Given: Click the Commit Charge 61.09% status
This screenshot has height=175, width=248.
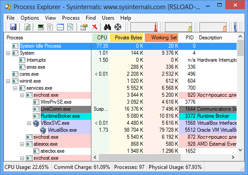Looking at the screenshot, I should point(82,167).
